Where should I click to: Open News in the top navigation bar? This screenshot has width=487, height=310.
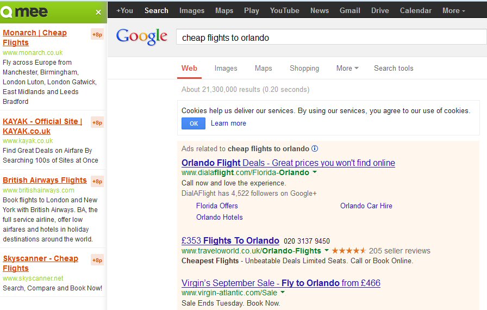coord(320,10)
